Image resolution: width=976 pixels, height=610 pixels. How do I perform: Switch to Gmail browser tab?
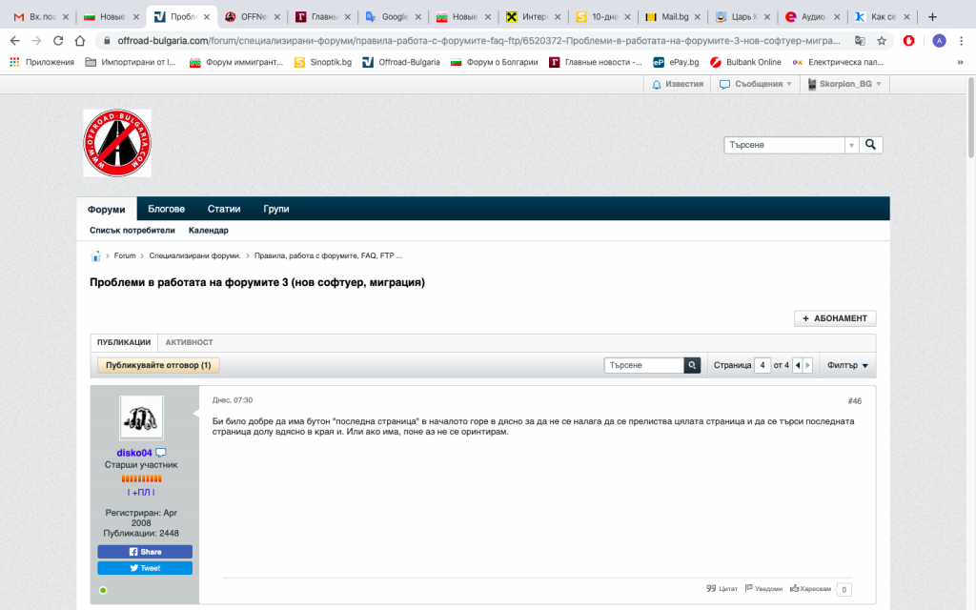(x=42, y=17)
